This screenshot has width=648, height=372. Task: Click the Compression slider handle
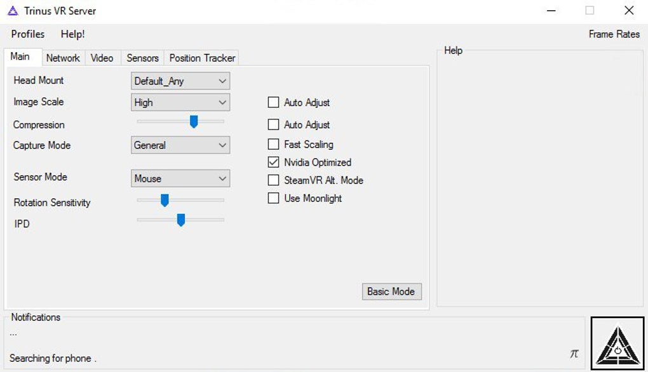tap(194, 121)
